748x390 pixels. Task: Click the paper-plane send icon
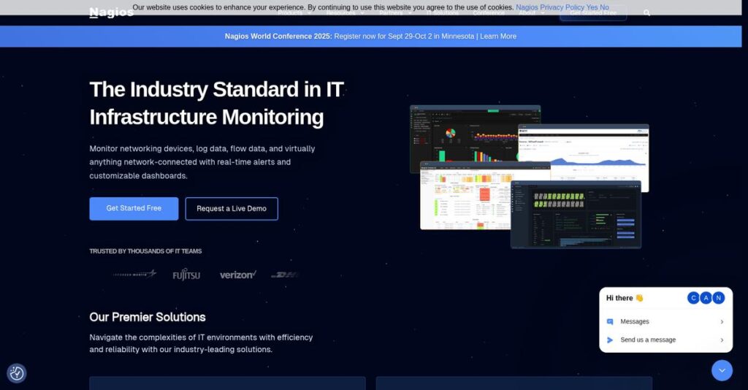point(610,340)
